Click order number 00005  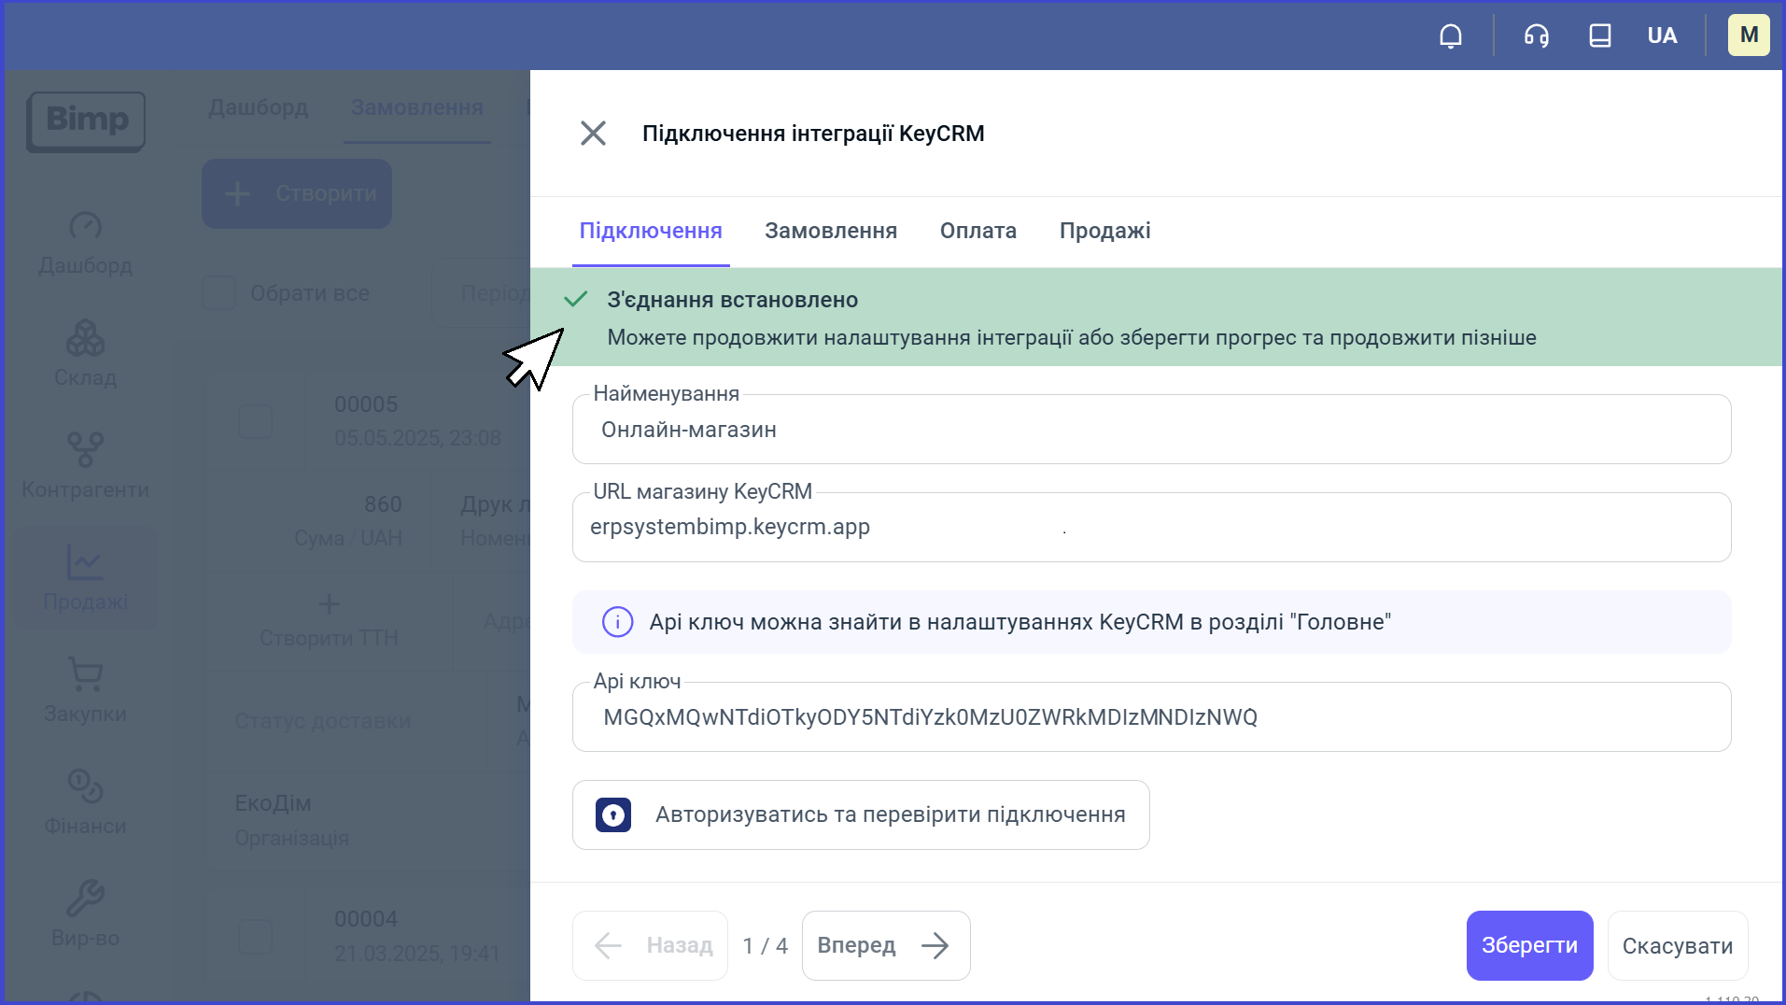[366, 404]
